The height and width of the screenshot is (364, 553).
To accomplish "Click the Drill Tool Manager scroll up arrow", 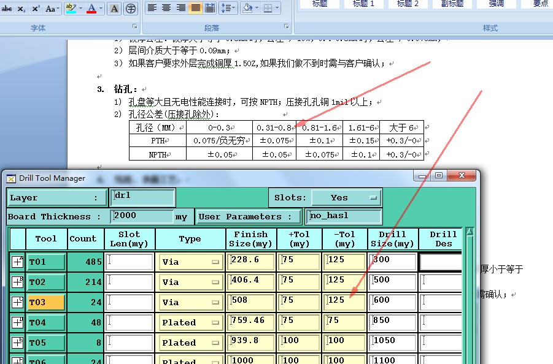I will coord(470,232).
